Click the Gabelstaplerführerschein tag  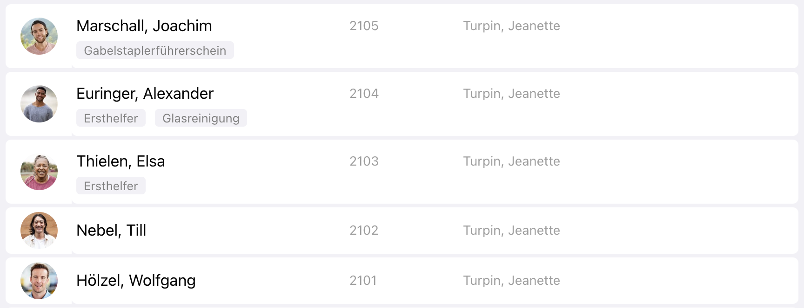(155, 51)
